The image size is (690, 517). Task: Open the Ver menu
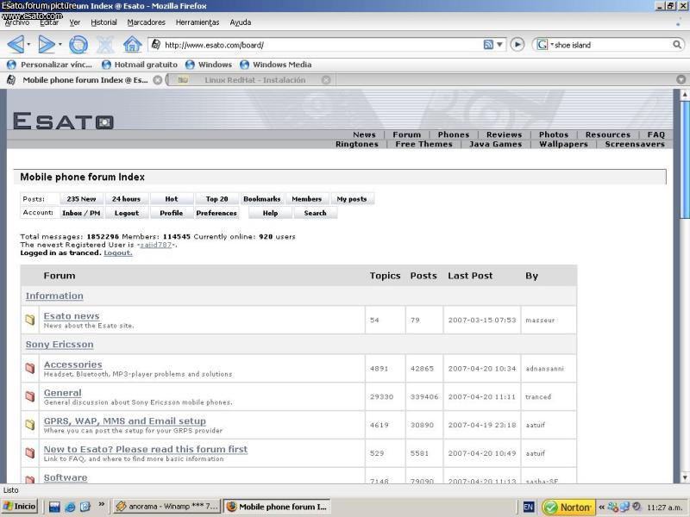(x=75, y=22)
